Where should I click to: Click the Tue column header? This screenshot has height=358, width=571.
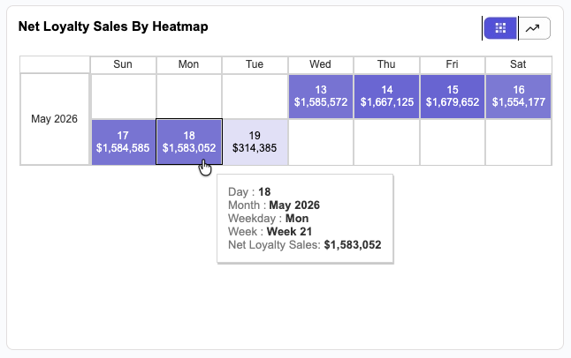pyautogui.click(x=255, y=64)
